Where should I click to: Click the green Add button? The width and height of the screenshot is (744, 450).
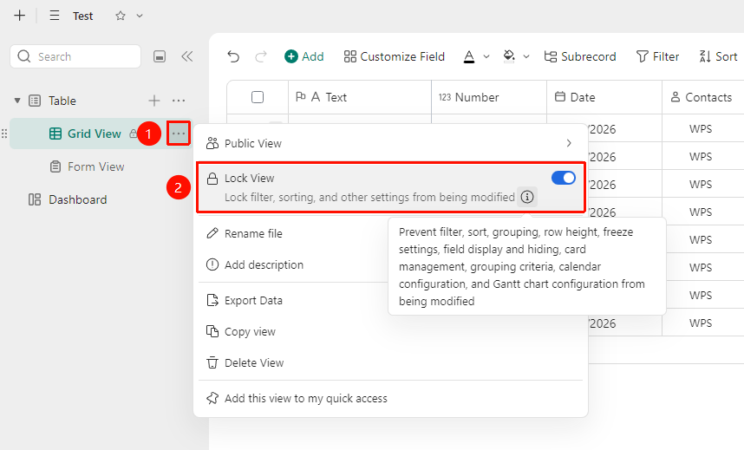tap(304, 56)
